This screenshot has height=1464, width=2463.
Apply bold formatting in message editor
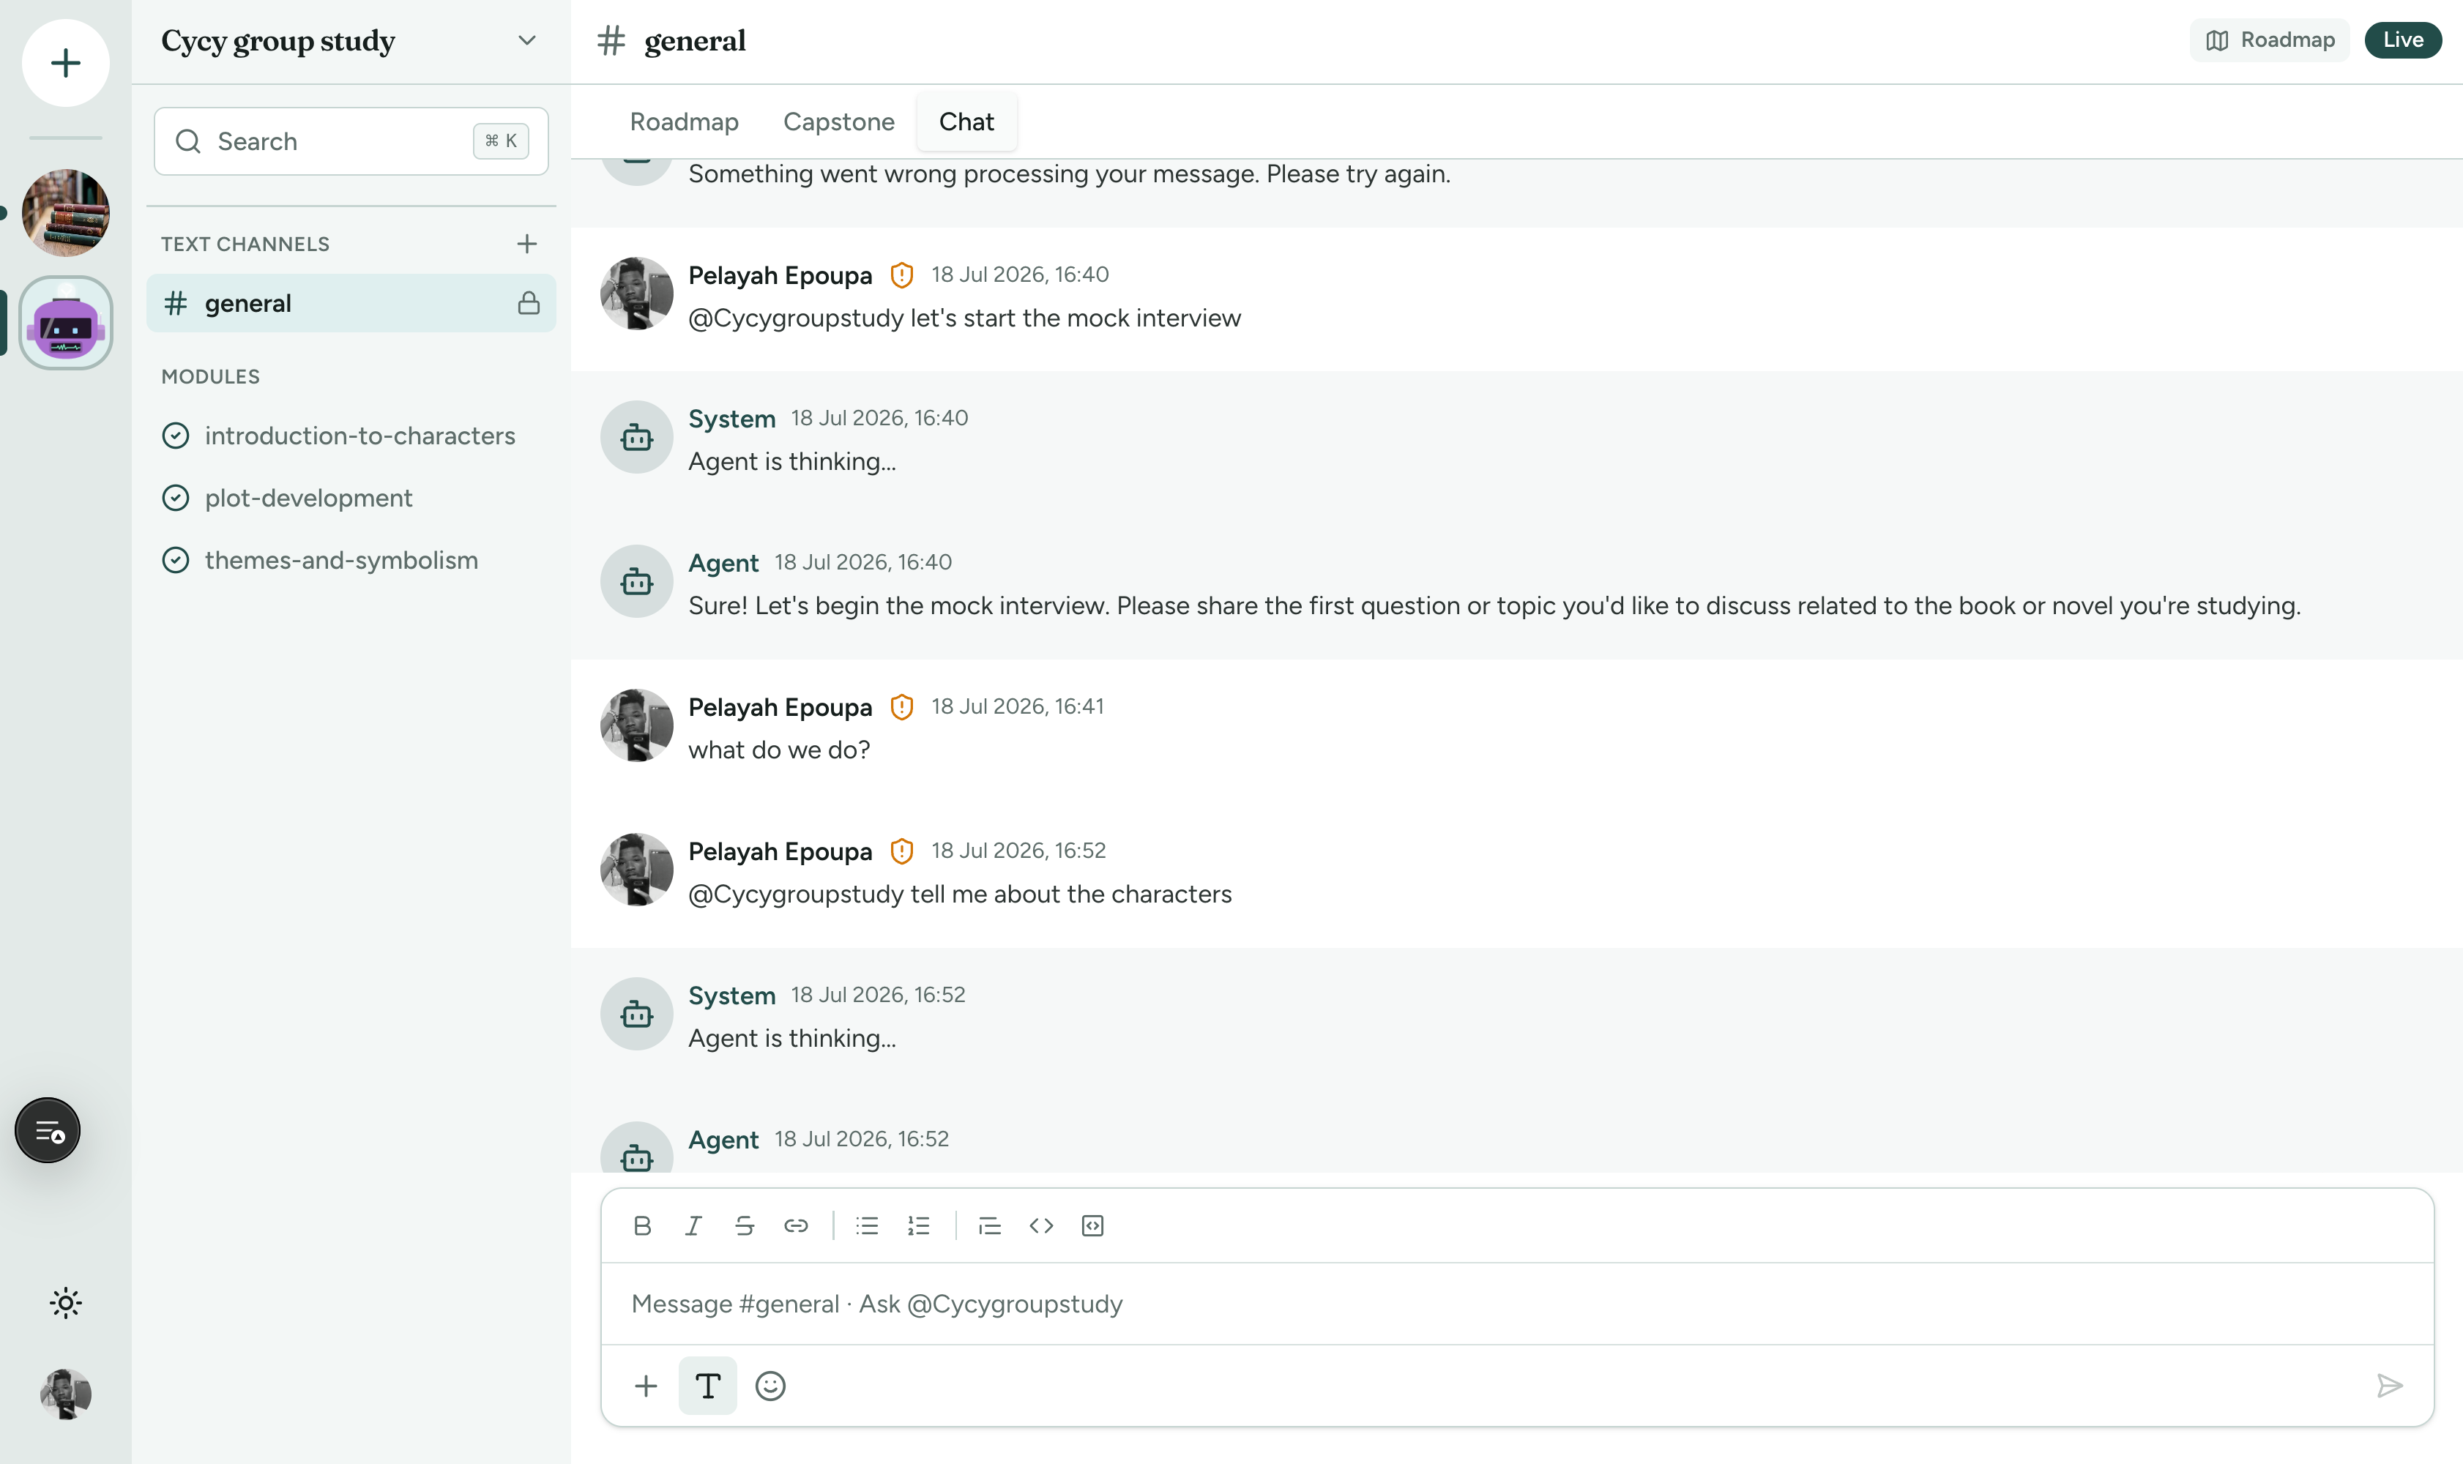pyautogui.click(x=642, y=1225)
